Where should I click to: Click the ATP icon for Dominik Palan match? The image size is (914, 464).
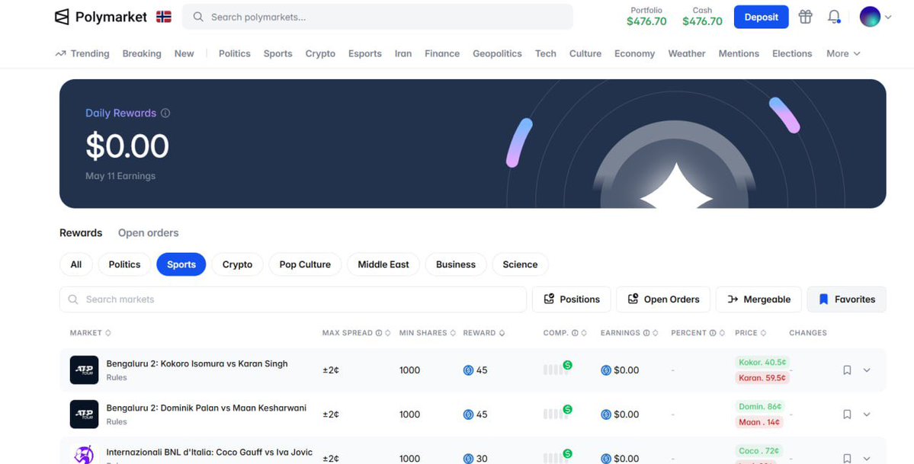point(85,414)
